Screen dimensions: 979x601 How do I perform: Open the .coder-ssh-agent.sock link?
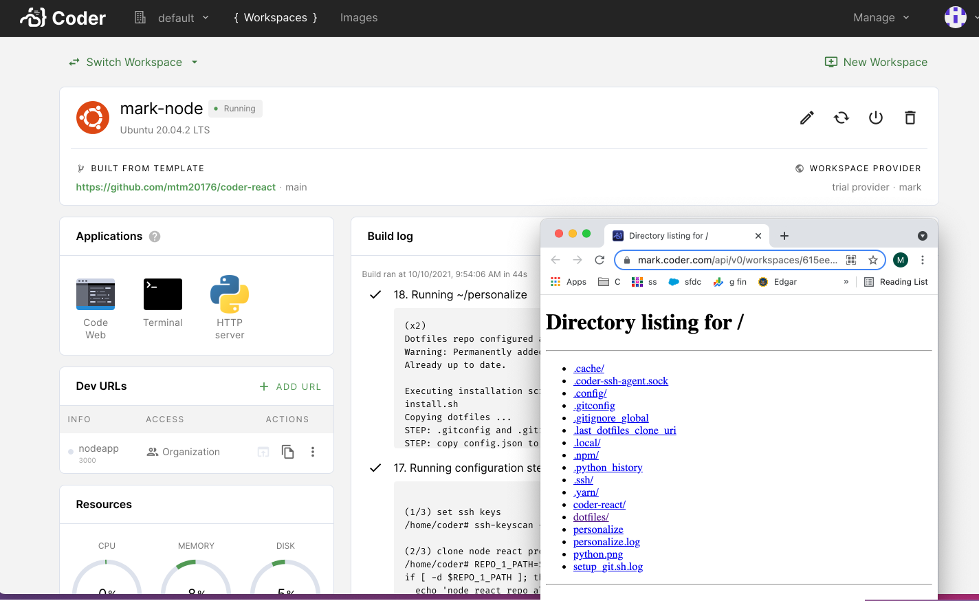coord(621,381)
